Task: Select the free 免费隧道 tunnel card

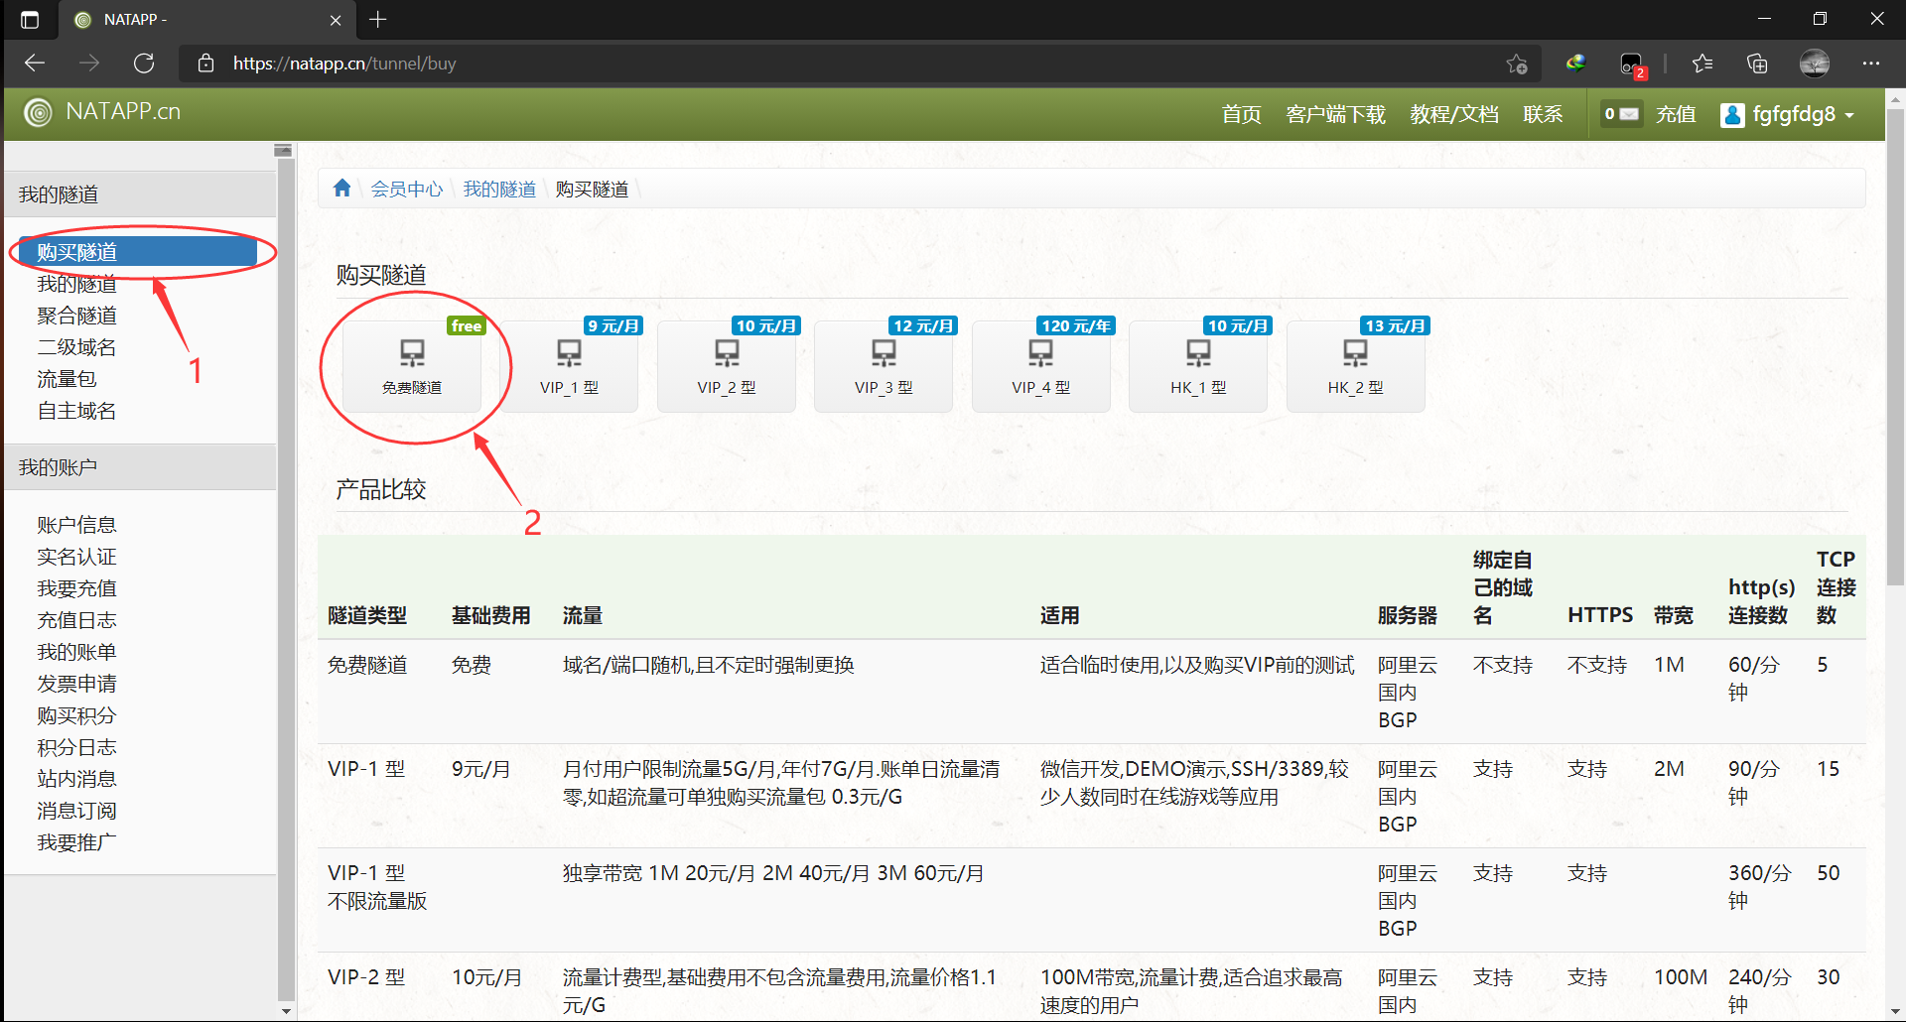Action: tap(413, 365)
